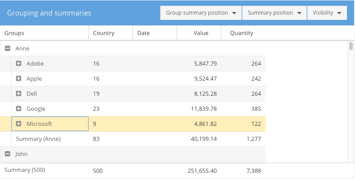Click the Quantity column header

(x=243, y=33)
